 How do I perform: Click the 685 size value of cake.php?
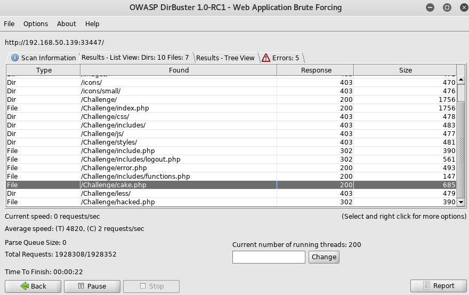[449, 185]
